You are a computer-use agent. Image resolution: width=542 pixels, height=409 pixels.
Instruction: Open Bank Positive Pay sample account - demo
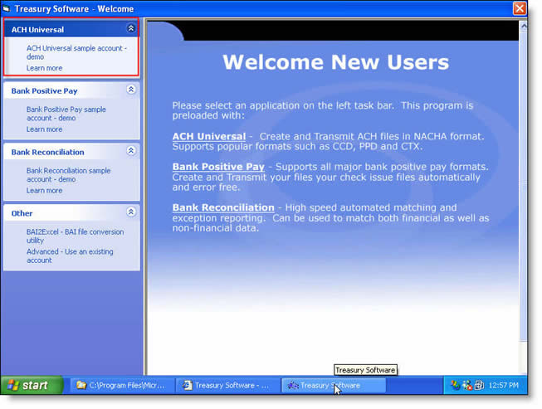click(x=66, y=114)
